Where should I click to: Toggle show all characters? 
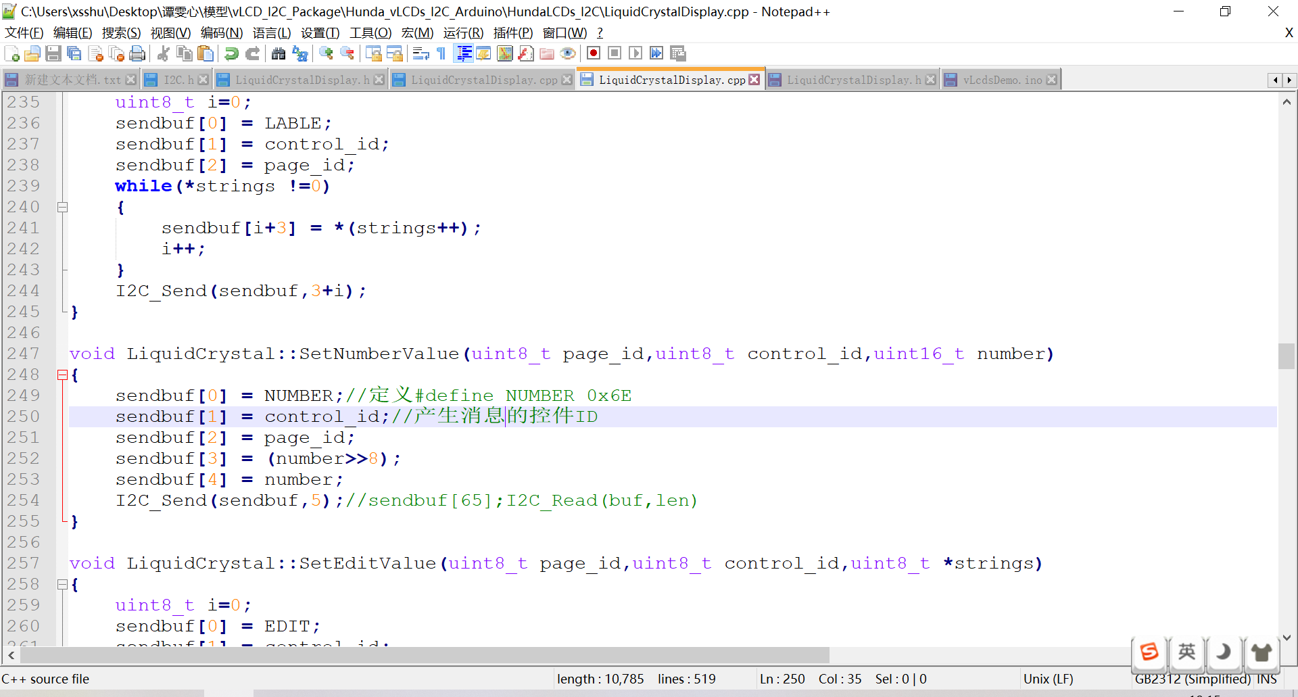441,53
